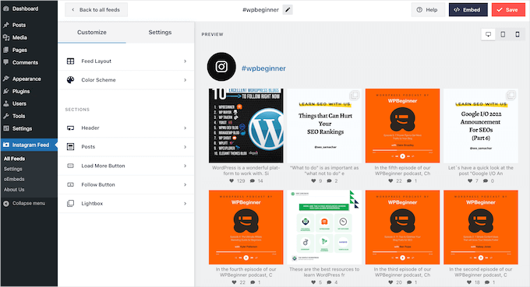Click the Pages icon in sidebar
Screen dimensions: 530x287
6,50
